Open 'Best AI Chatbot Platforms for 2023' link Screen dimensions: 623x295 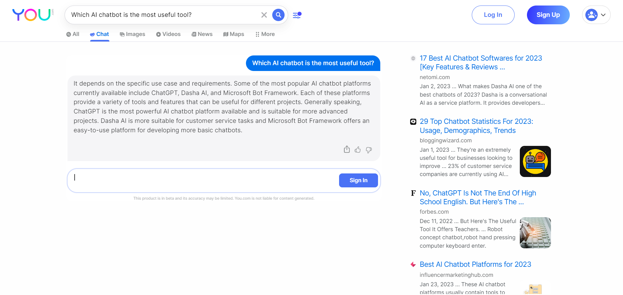pyautogui.click(x=475, y=265)
